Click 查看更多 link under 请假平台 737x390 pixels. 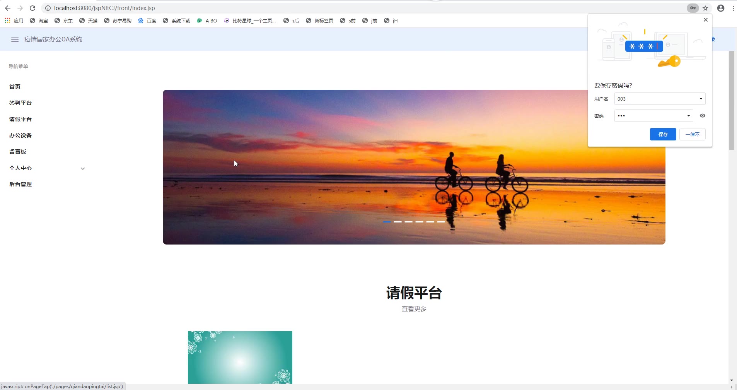tap(414, 309)
